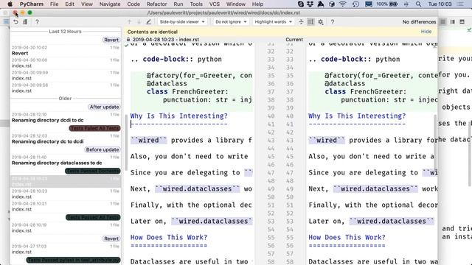
Task: Click the display mirroring icon in menu bar
Action: 369,4
